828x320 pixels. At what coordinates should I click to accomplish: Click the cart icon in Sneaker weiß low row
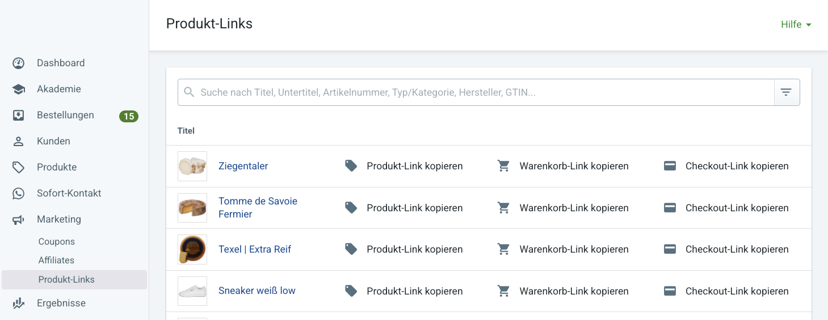tap(503, 291)
